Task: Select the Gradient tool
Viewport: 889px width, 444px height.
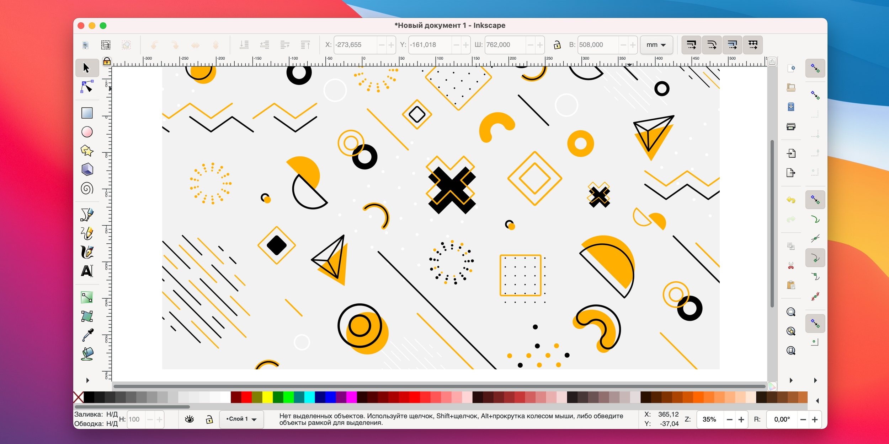Action: point(87,297)
